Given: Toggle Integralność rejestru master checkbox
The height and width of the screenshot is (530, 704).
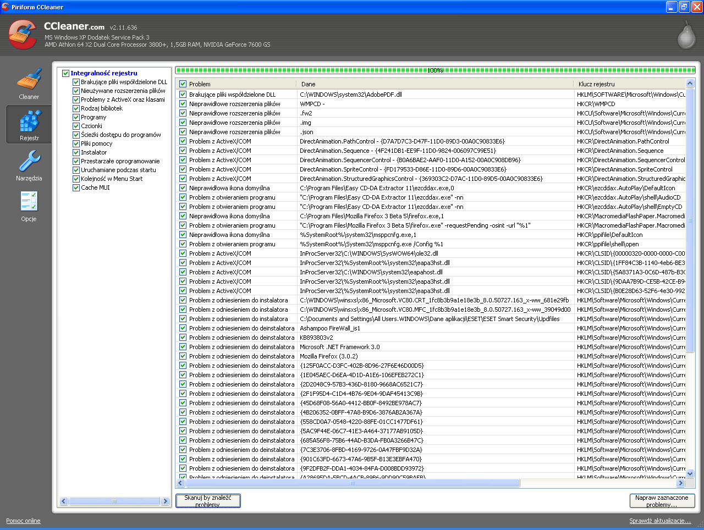Looking at the screenshot, I should click(65, 73).
